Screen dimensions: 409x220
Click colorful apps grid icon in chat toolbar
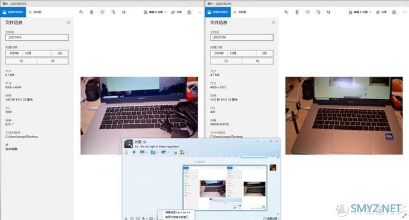click(182, 152)
